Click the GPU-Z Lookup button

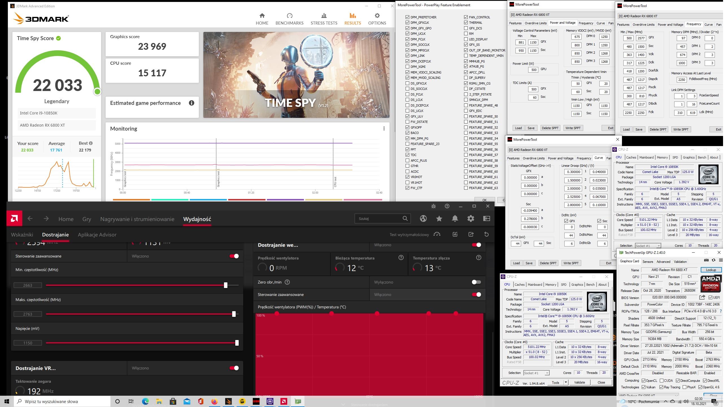[711, 270]
